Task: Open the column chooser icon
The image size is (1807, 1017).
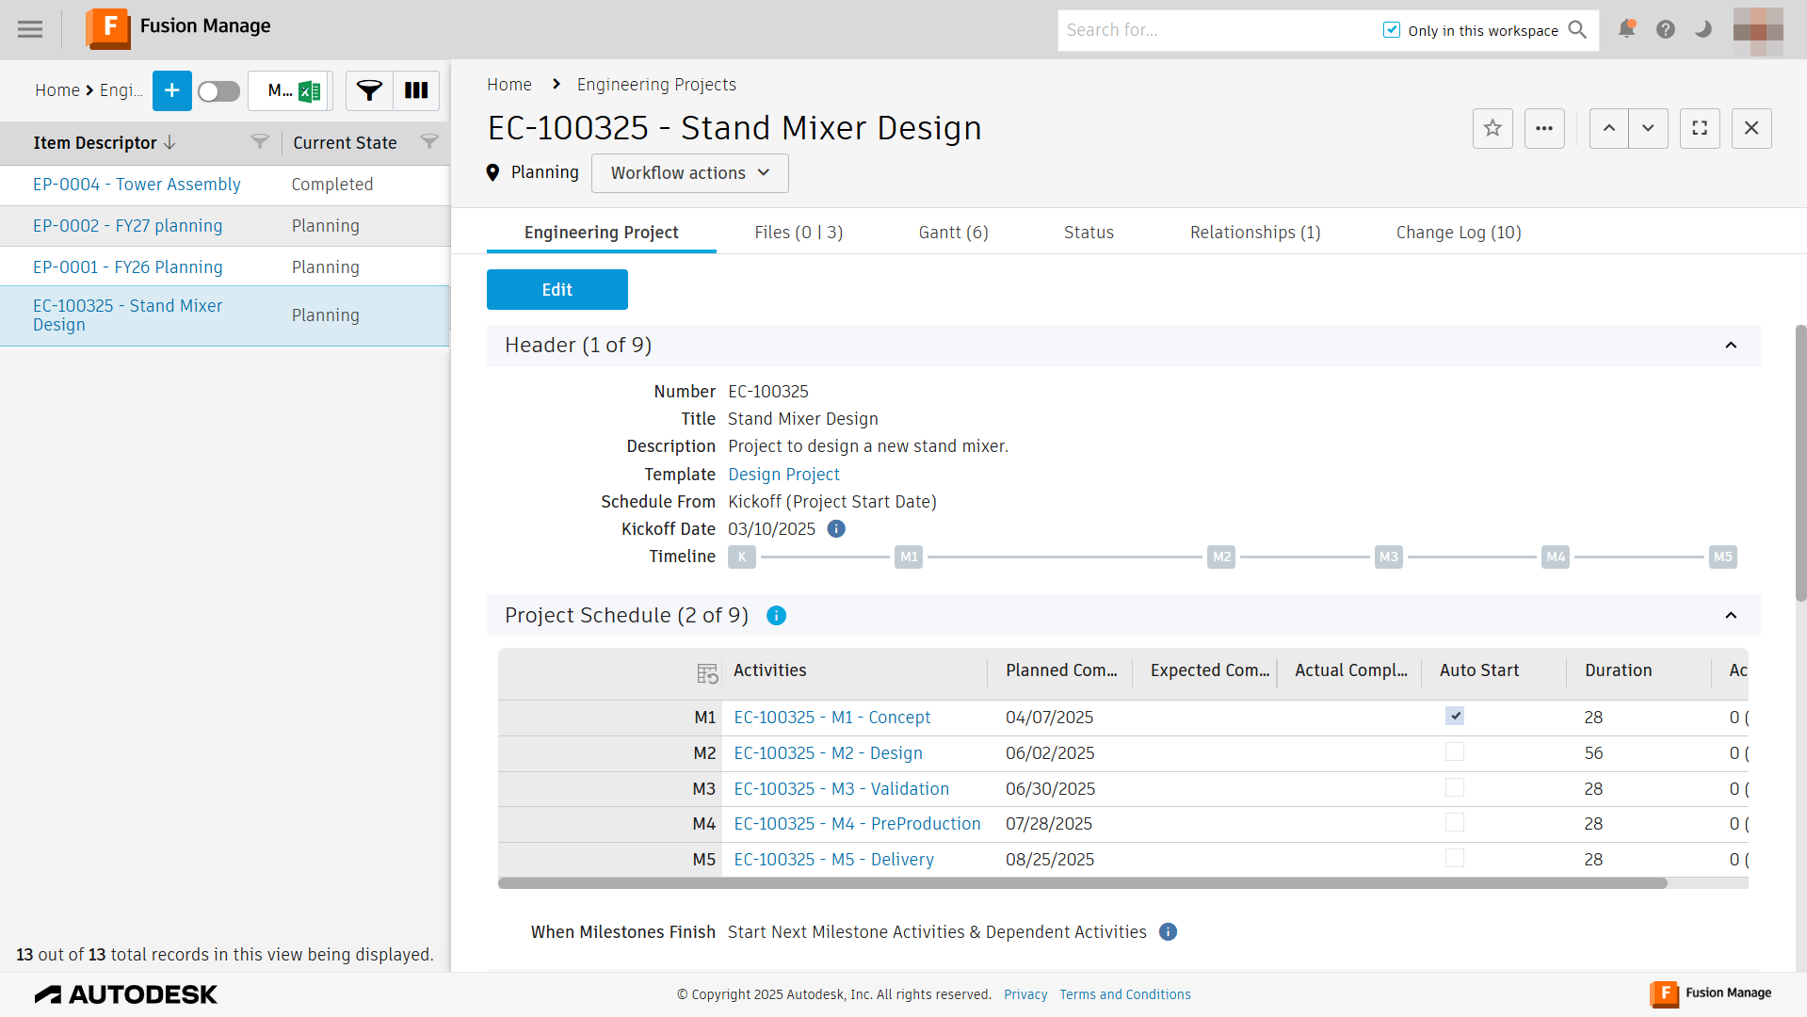Action: pos(416,90)
